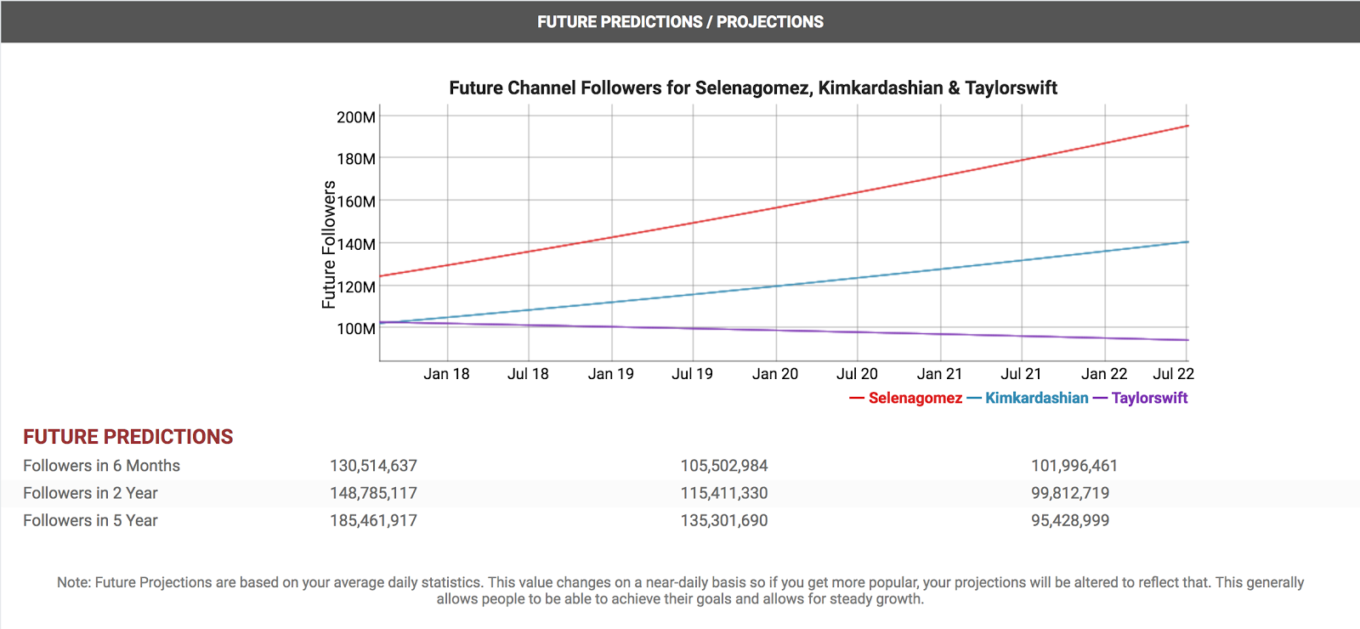Select the Followers in 2 Year label
The height and width of the screenshot is (629, 1360).
tap(90, 493)
